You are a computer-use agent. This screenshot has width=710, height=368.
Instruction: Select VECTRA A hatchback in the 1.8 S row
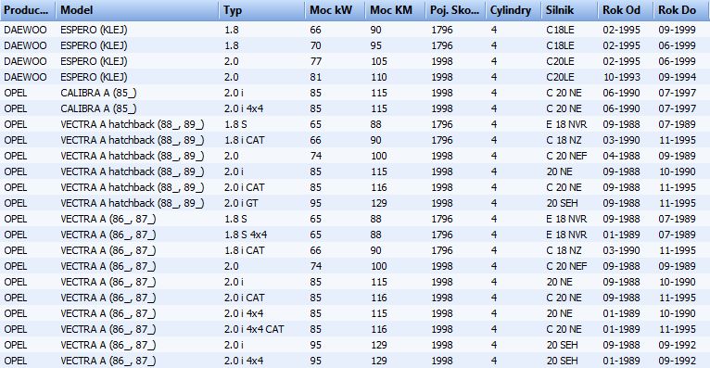click(133, 124)
